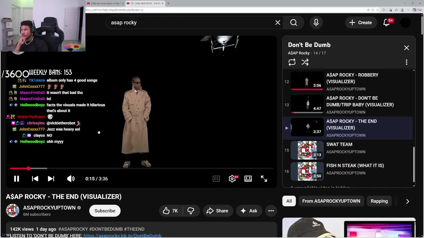Play FISH N STEAK (WHAT IT IS)
Screen dimensions: 424x238
(x=348, y=171)
